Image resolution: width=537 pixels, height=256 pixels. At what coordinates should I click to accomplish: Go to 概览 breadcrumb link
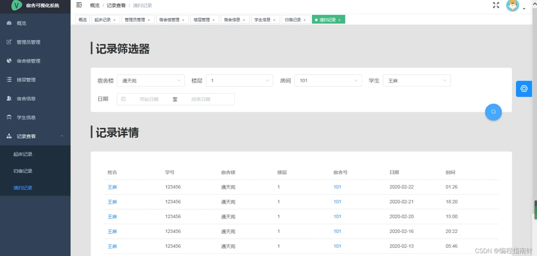tap(95, 5)
